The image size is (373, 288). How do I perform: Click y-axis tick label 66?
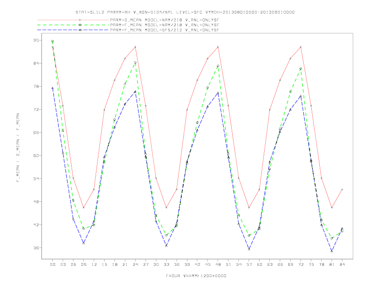tap(36, 133)
